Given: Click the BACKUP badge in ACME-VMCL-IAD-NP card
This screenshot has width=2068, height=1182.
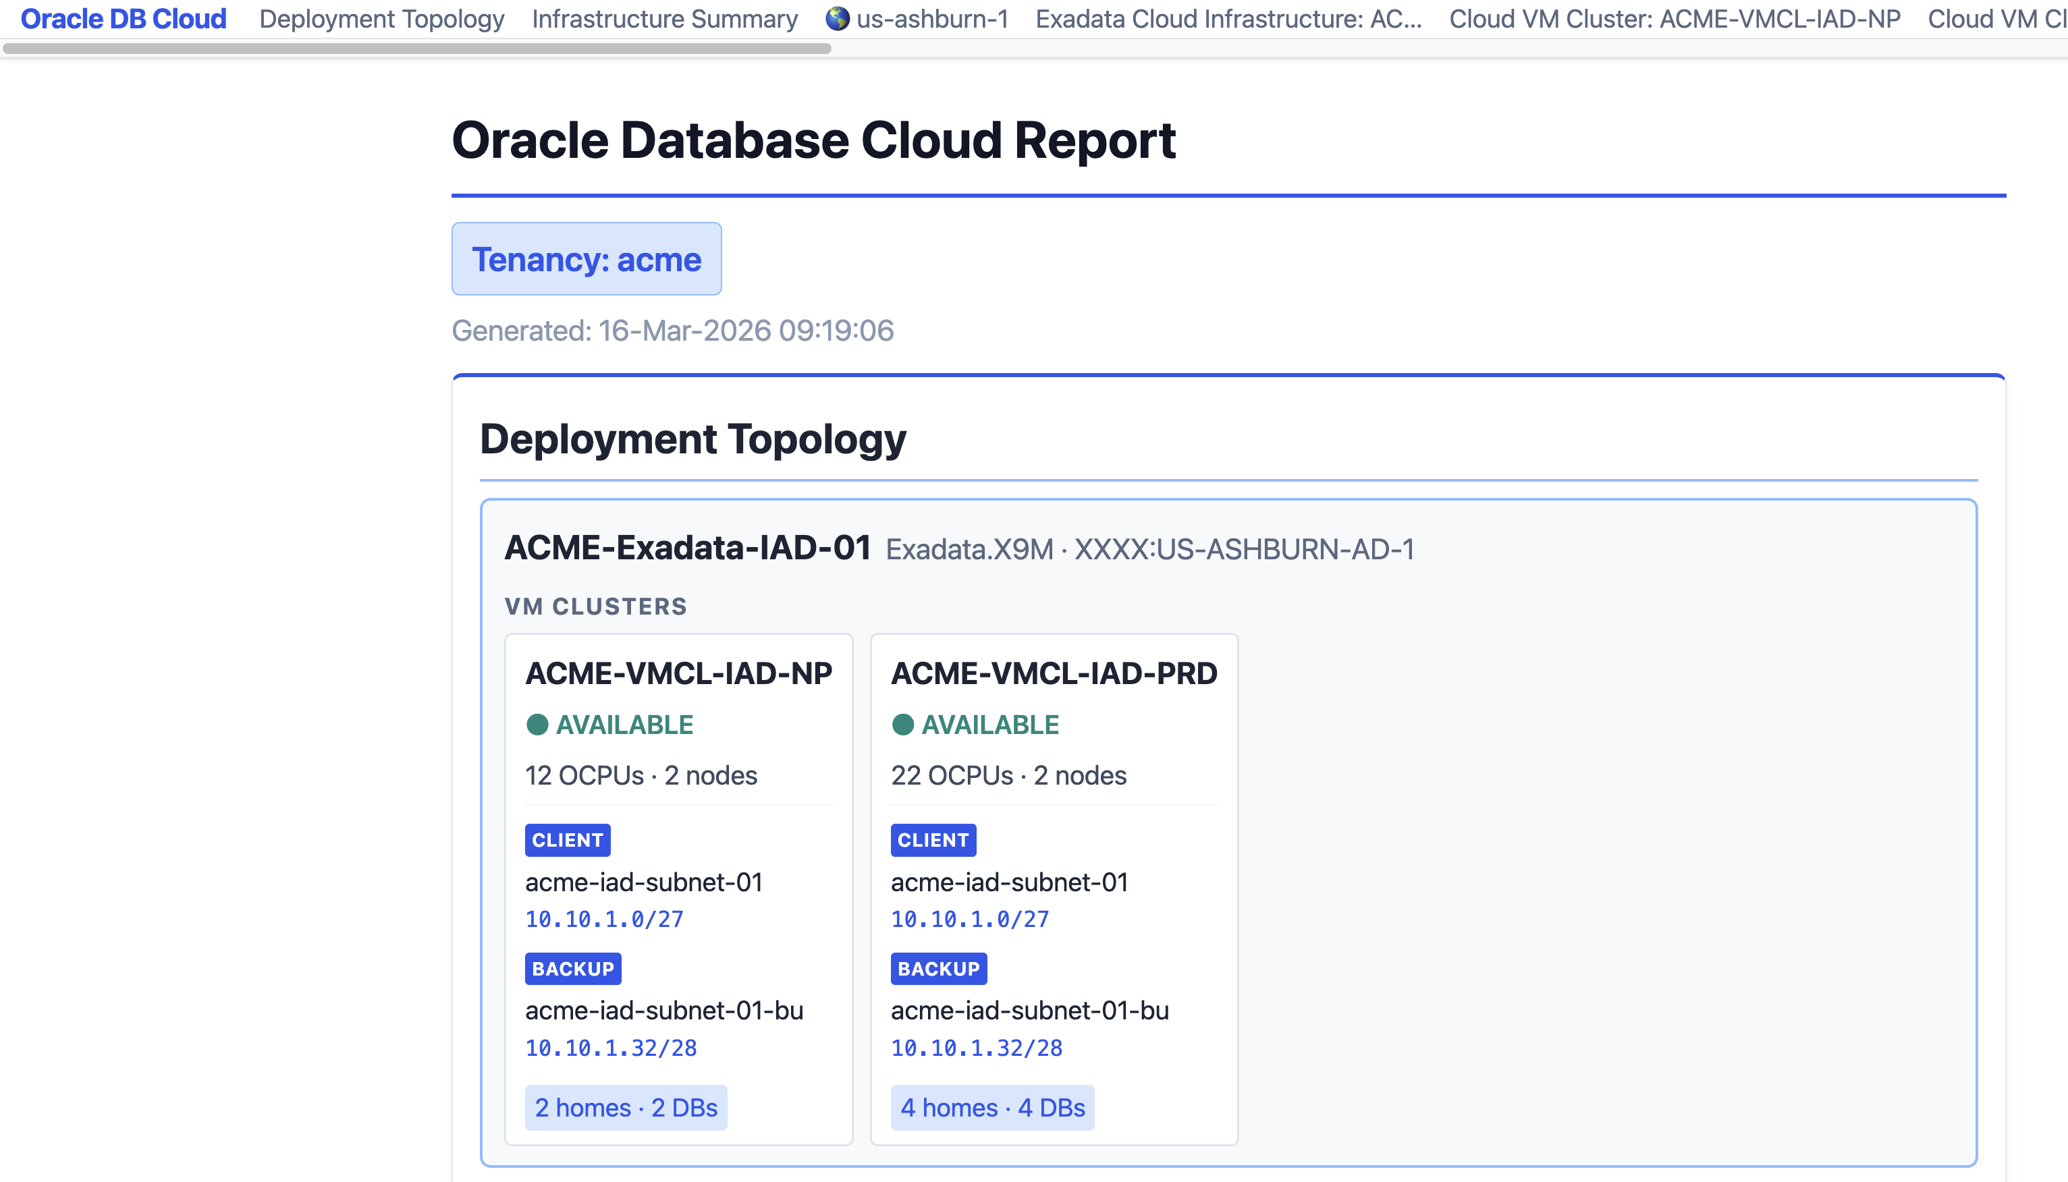Looking at the screenshot, I should tap(572, 969).
